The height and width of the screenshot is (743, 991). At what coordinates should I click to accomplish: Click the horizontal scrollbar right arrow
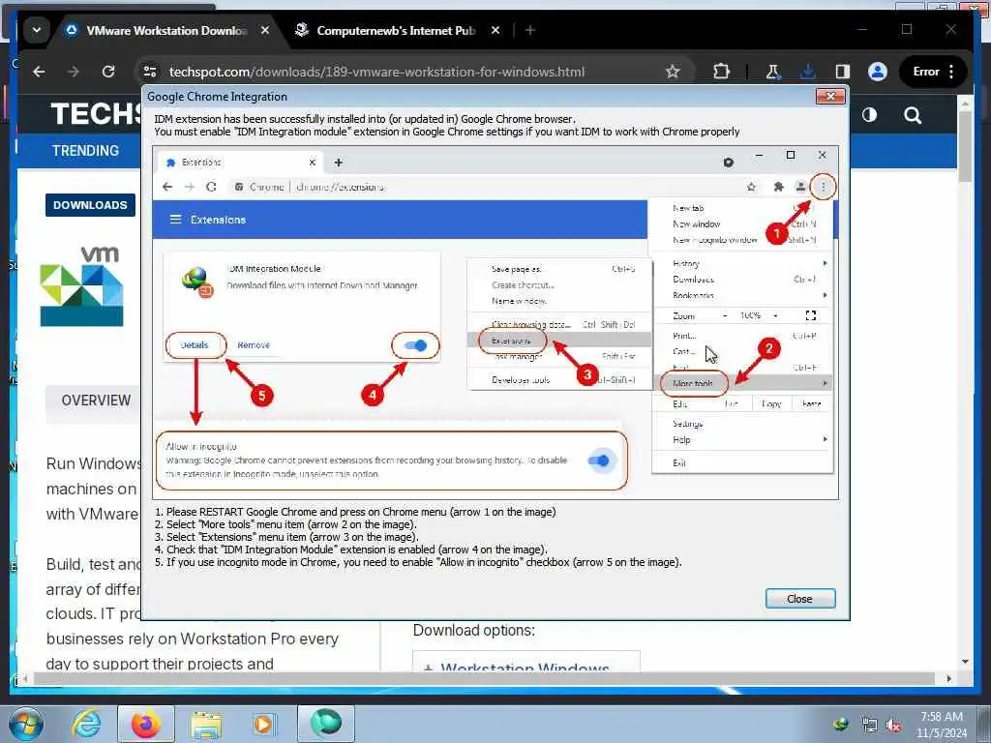948,678
